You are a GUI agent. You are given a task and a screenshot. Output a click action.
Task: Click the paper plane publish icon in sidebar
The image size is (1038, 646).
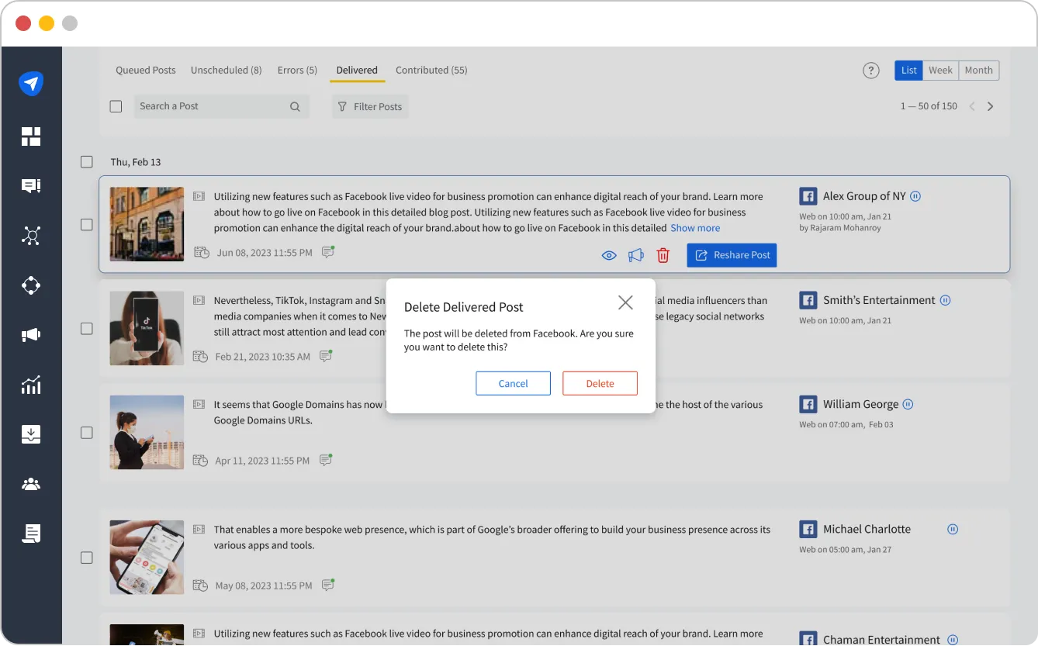[x=31, y=84]
